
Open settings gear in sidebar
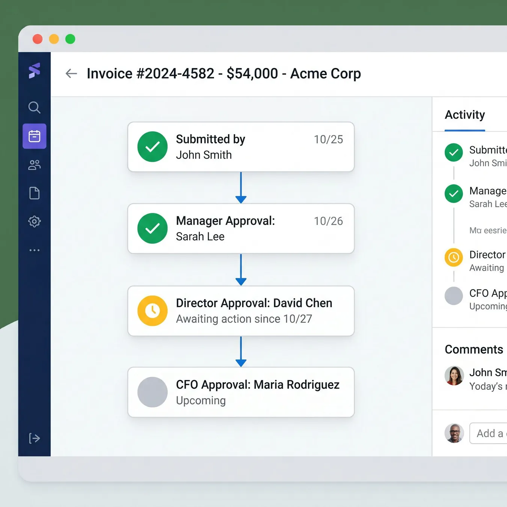point(34,222)
